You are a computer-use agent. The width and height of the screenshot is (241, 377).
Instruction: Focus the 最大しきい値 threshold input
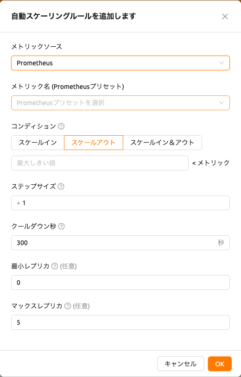pyautogui.click(x=100, y=163)
